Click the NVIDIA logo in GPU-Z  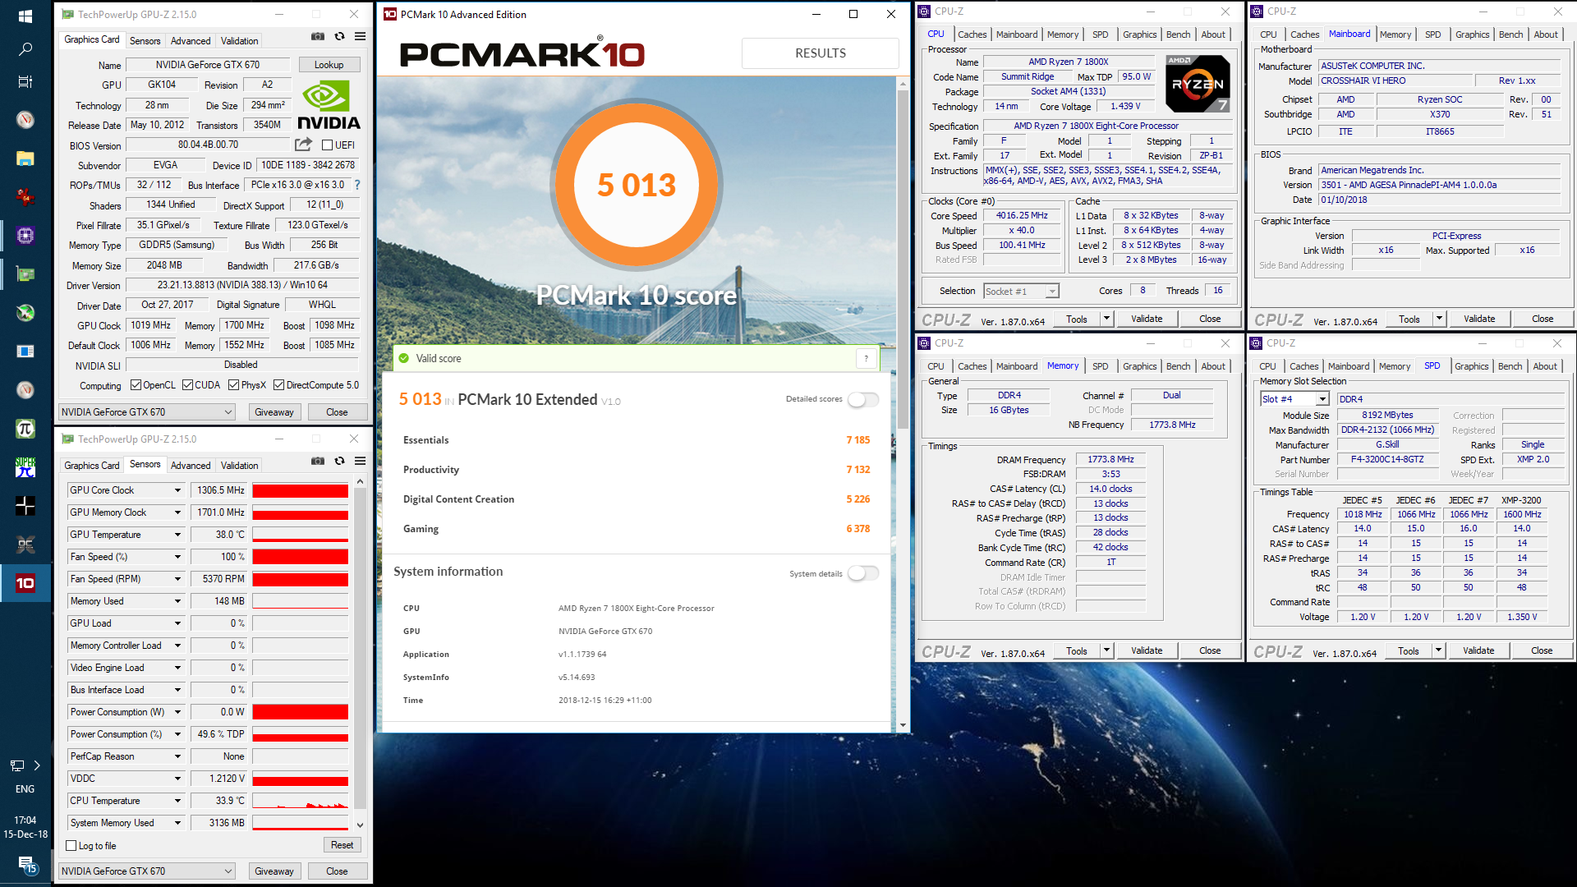click(329, 105)
